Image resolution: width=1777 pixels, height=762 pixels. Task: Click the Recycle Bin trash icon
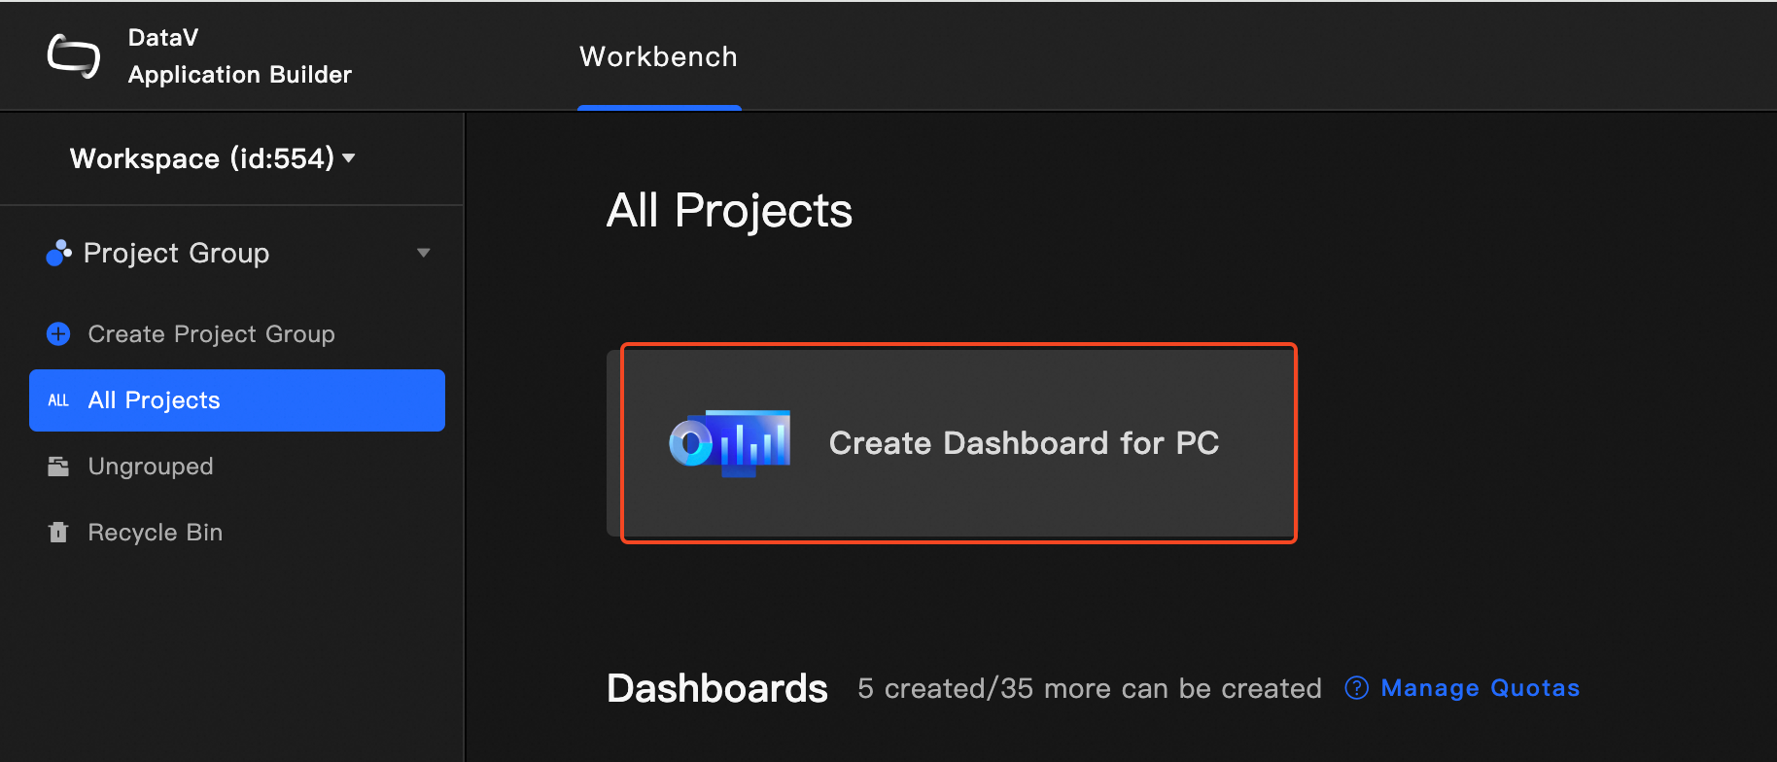[x=58, y=533]
